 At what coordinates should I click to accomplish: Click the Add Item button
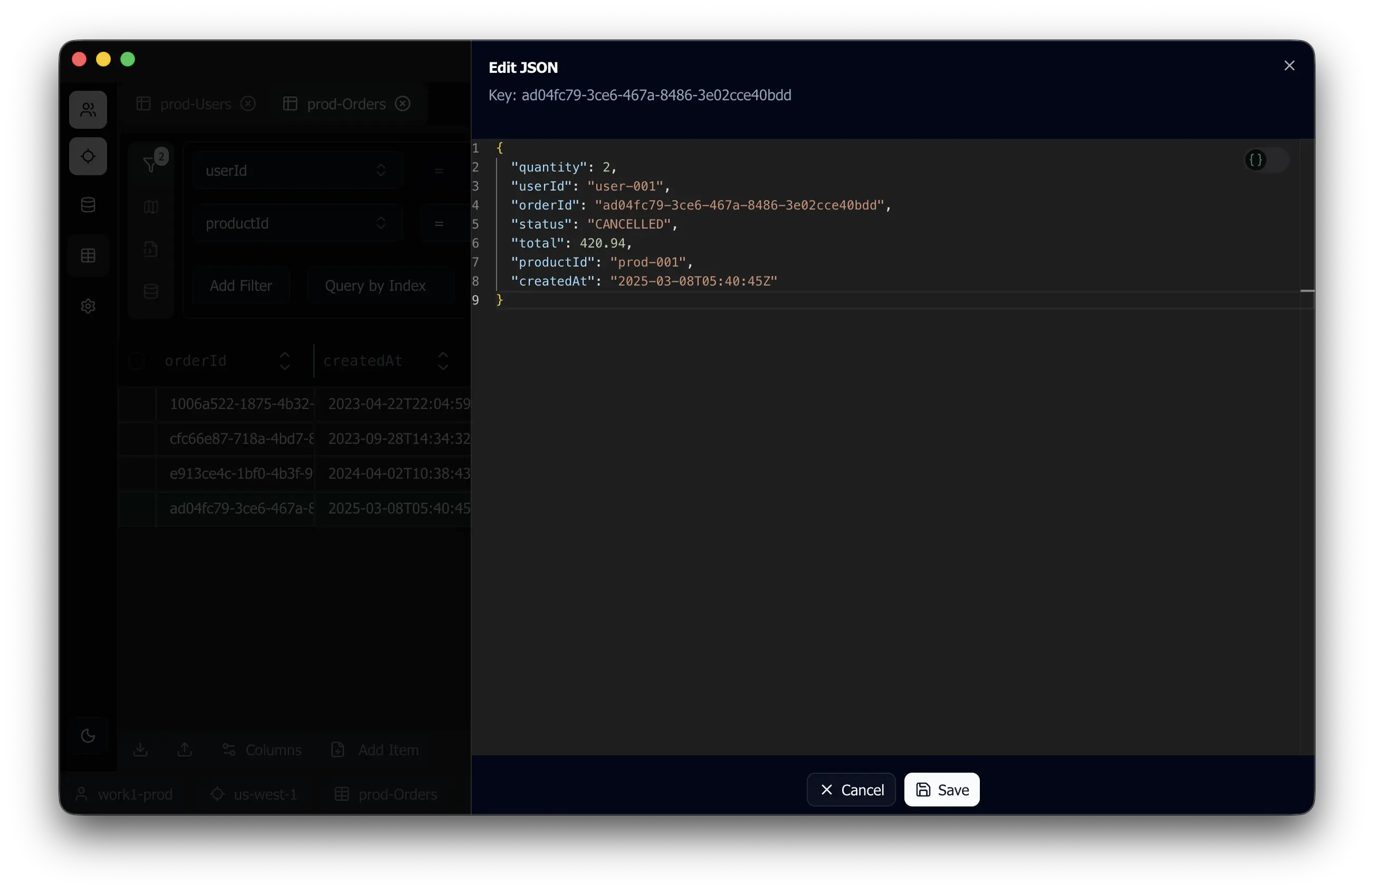[x=375, y=749]
